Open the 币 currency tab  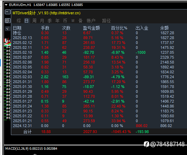click(x=65, y=21)
